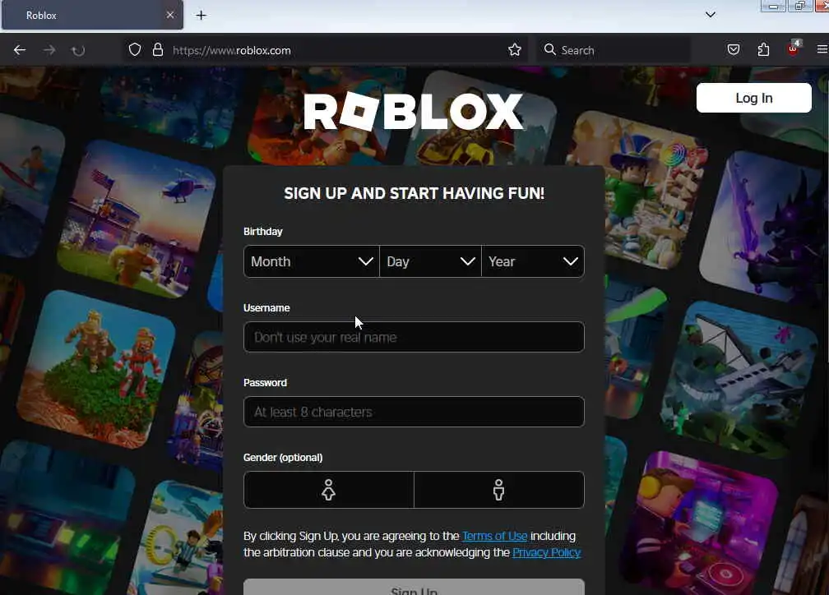Open the Terms of Use link

click(495, 536)
